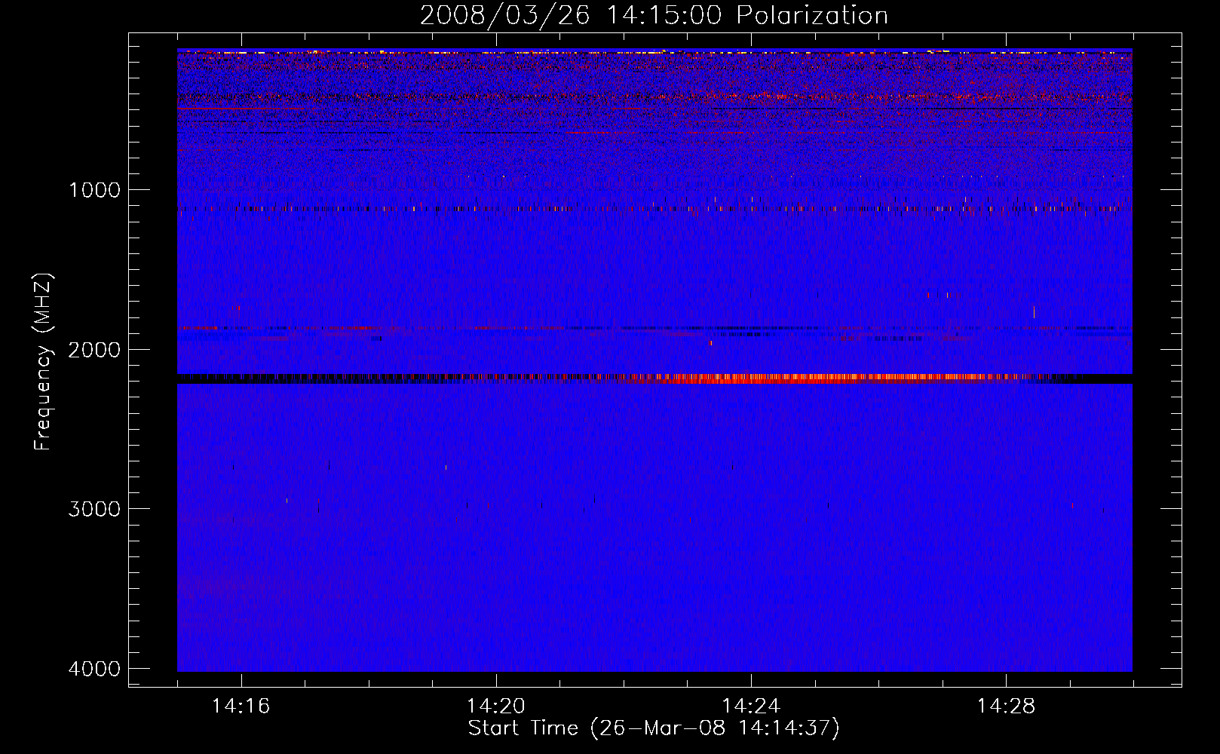
Task: Click the 14:24 time tick label
Action: tap(750, 706)
